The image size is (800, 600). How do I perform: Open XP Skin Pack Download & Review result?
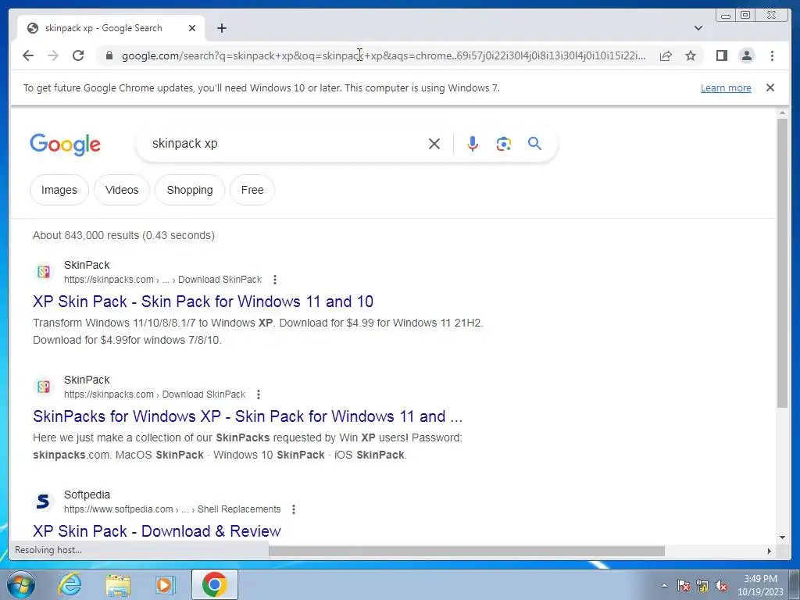(x=156, y=531)
